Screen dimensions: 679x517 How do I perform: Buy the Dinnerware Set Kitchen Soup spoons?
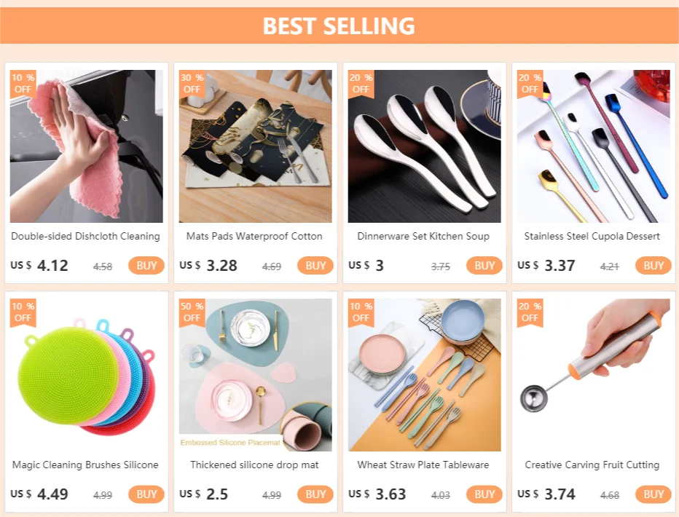pos(484,266)
